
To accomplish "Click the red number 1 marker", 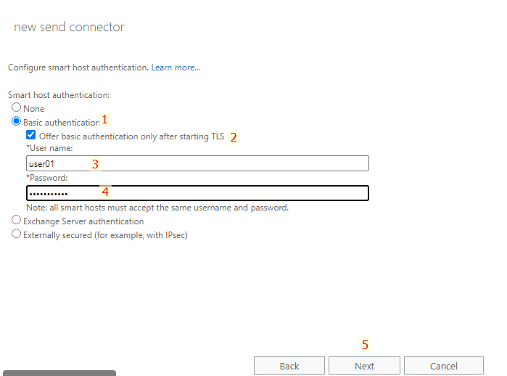I will tap(104, 119).
